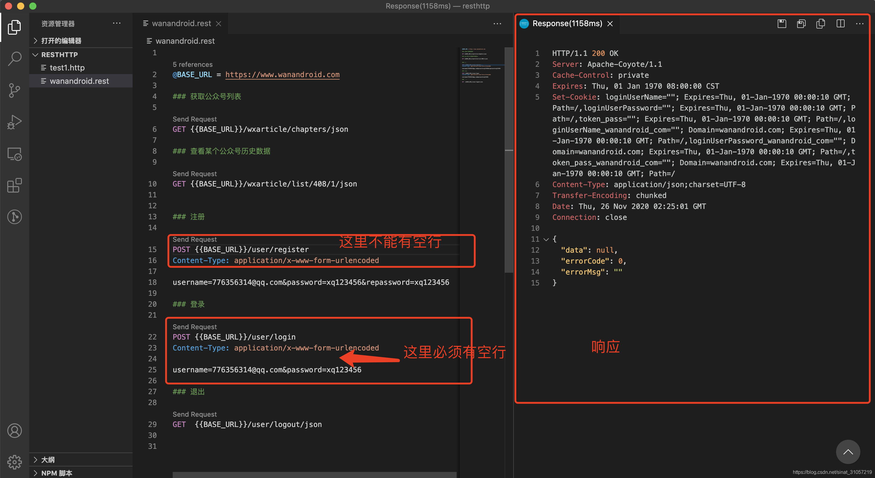Open More Actions in wanandroid.rest editor
875x478 pixels.
(x=497, y=23)
